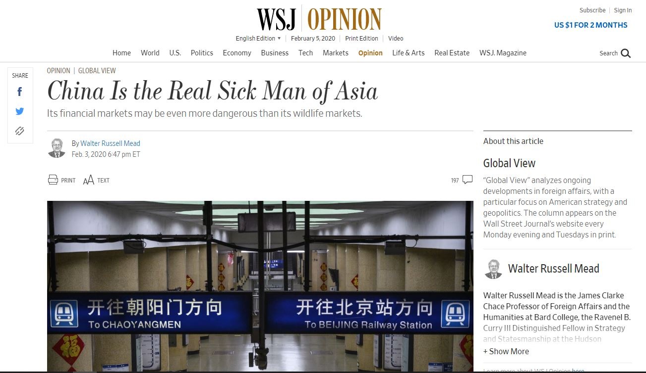
Task: Click the Sign In link
Action: tap(623, 10)
